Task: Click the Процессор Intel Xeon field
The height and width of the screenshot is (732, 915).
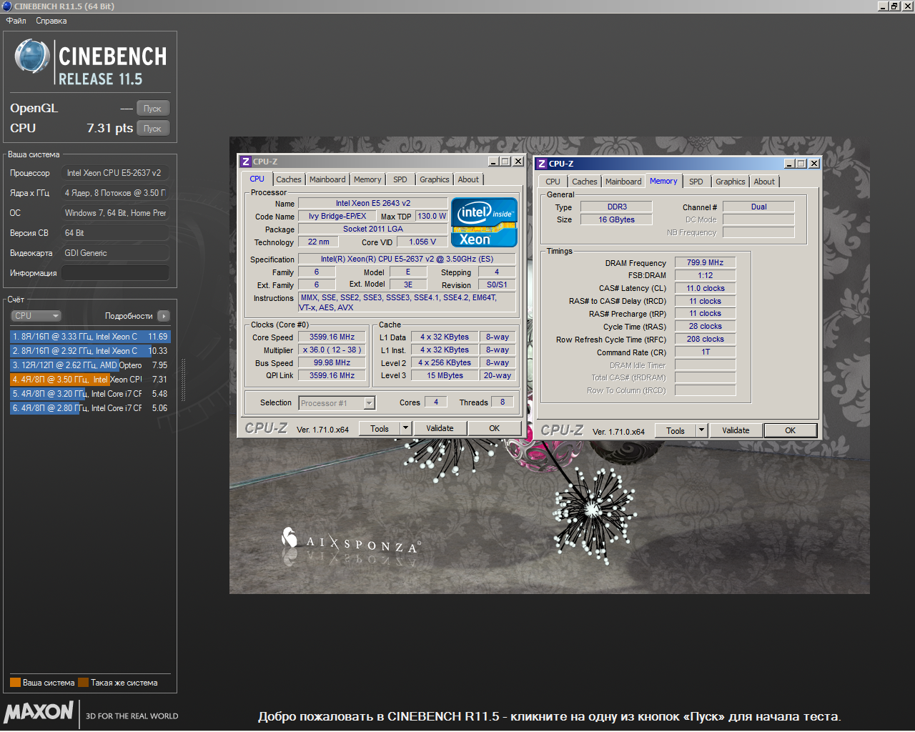Action: pos(115,173)
